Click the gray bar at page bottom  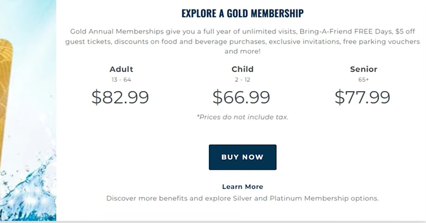pos(213,222)
